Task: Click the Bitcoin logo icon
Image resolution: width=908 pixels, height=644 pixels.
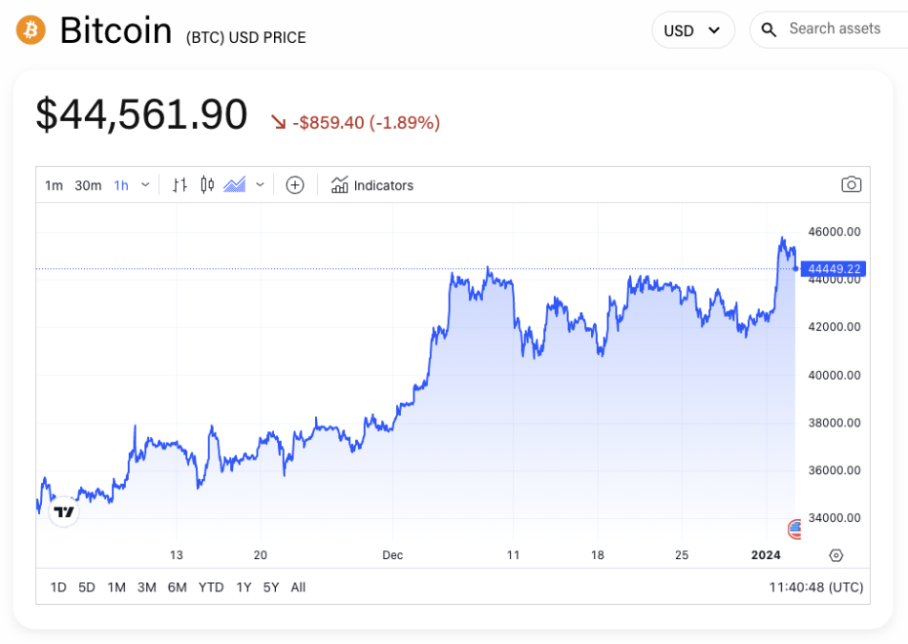Action: [x=32, y=30]
